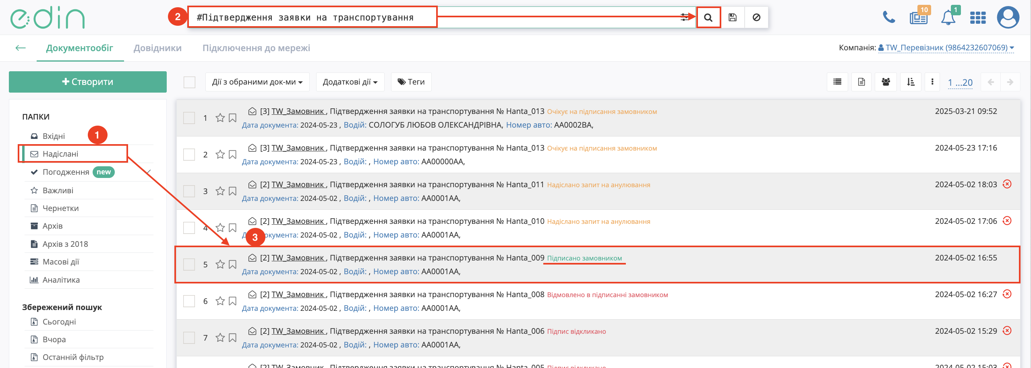This screenshot has width=1031, height=368.
Task: Click the sort order icon in toolbar
Action: 910,82
